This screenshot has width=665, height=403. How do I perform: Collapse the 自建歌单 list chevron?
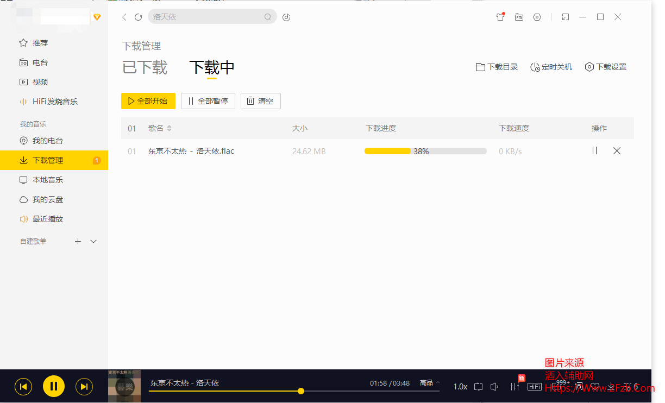tap(93, 241)
